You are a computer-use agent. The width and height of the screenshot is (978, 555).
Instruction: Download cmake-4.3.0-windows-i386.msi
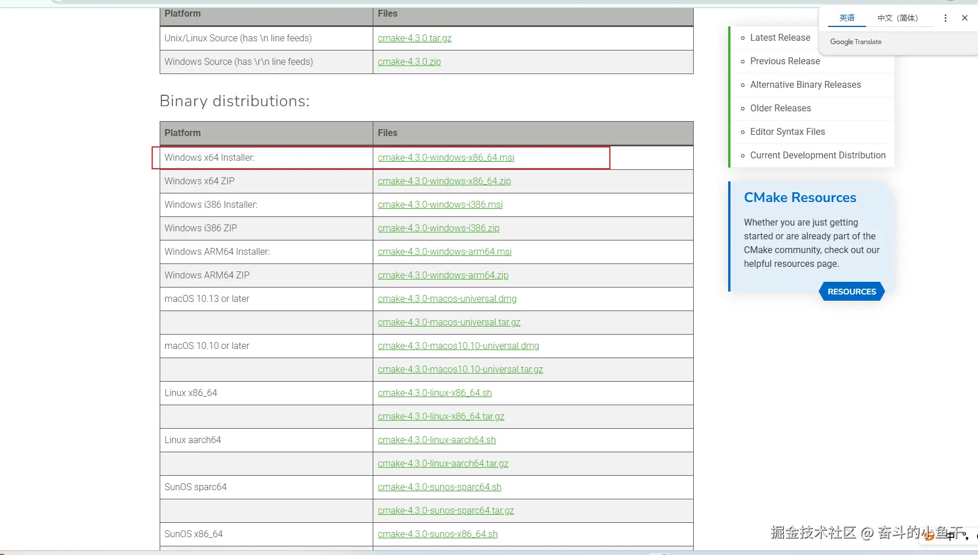click(x=440, y=205)
